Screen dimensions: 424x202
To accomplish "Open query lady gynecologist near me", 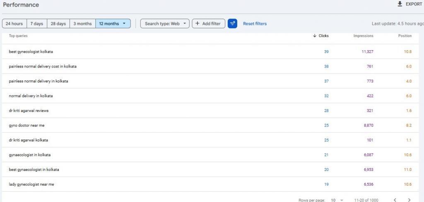I will 31,185.
